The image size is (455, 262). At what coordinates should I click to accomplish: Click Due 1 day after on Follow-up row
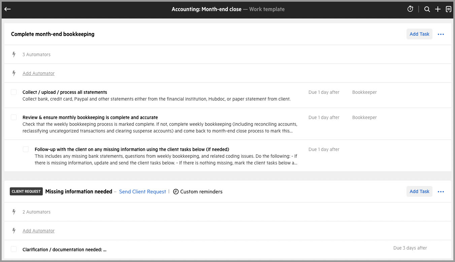coord(324,149)
